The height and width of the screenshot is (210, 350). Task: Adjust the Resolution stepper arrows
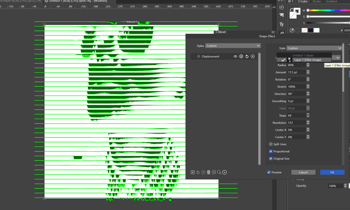click(308, 123)
